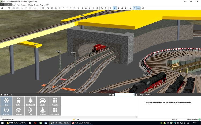Viewport: 201px width, 125px height.
Task: Click the step-forward simulation button
Action: tap(126, 8)
